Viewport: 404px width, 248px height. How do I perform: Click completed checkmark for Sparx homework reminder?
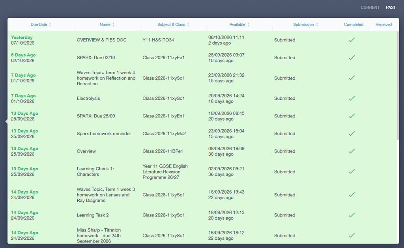click(x=352, y=133)
